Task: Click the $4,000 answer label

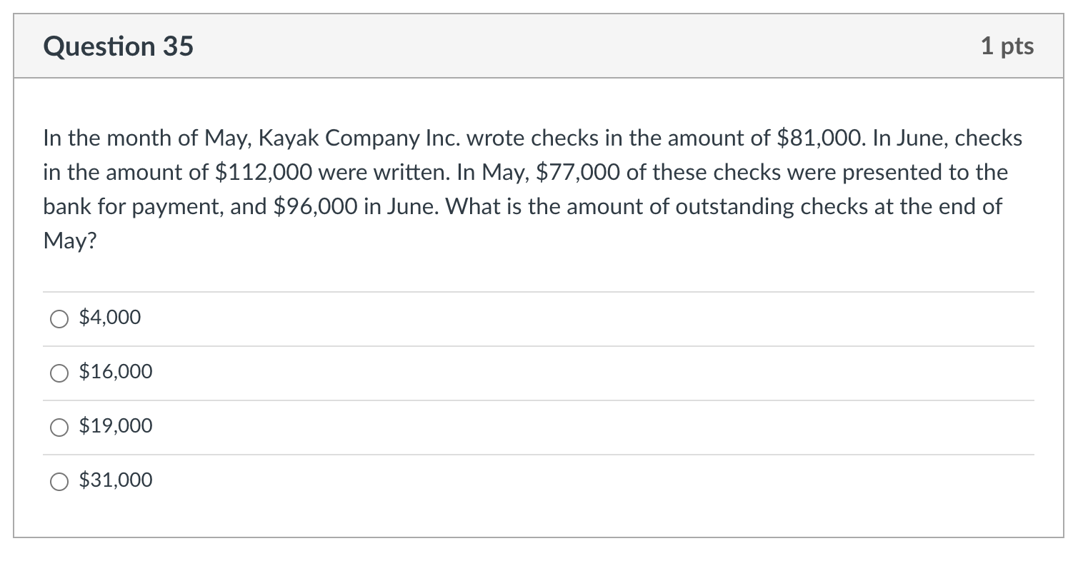Action: [109, 317]
